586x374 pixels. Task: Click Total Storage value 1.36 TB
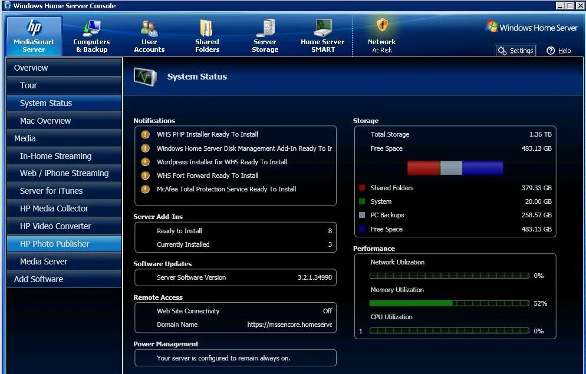pos(541,134)
